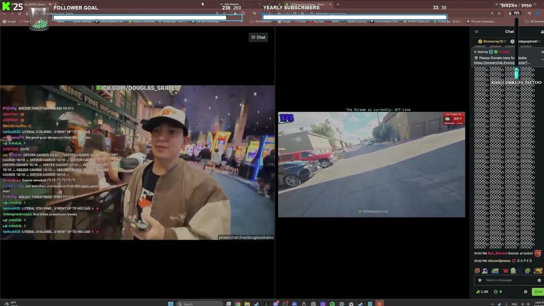
Task: Open the Windows Start menu
Action: pos(170,304)
